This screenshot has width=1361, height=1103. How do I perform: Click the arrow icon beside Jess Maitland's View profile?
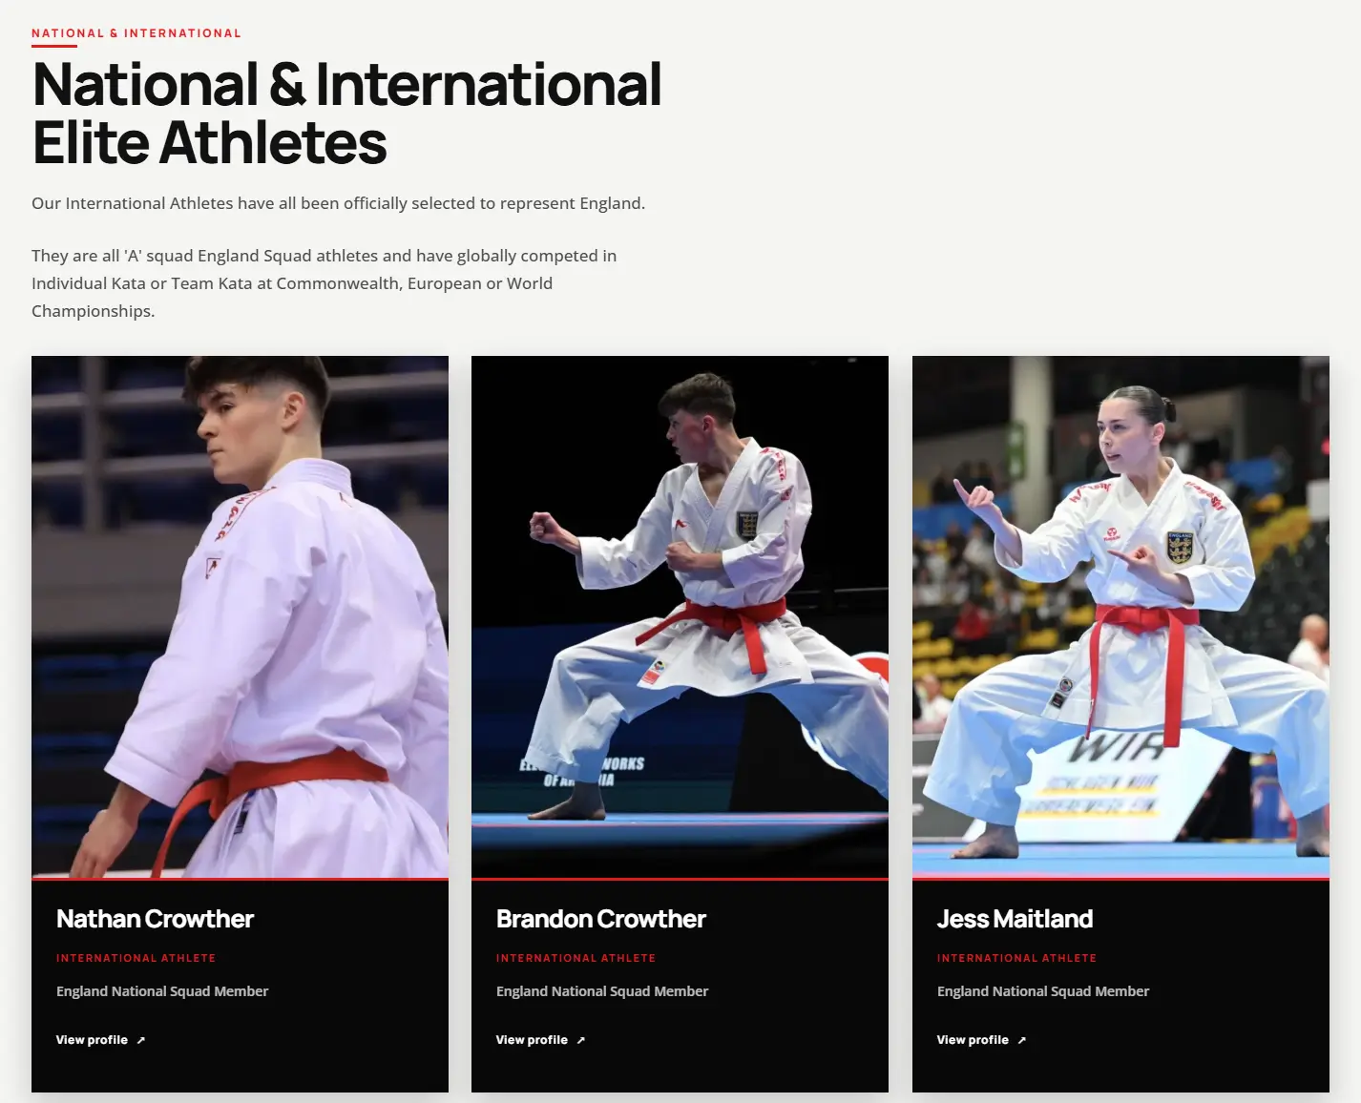pos(1022,1040)
